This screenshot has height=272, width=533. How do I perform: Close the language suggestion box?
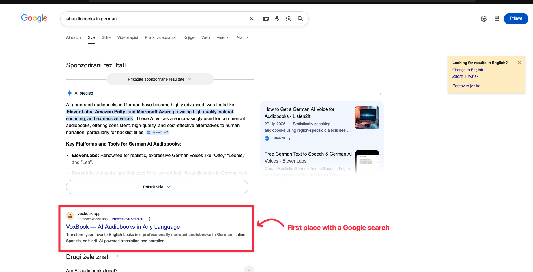pyautogui.click(x=519, y=63)
